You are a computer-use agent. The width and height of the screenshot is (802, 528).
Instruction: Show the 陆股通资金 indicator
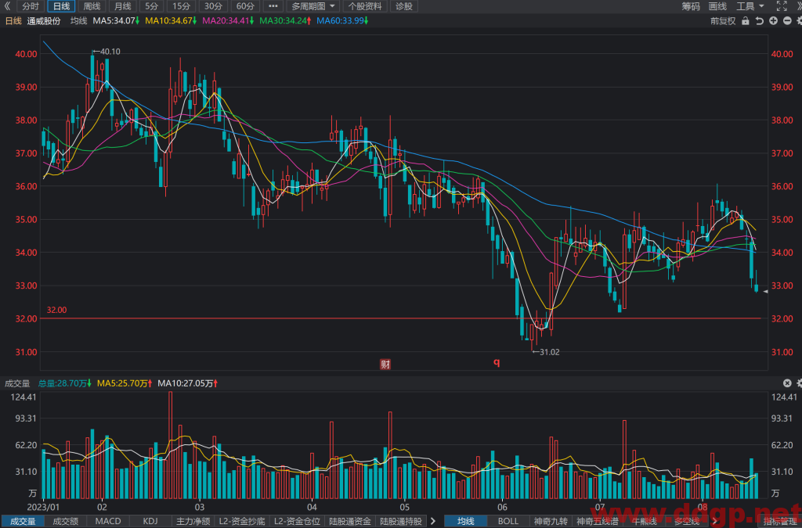click(x=350, y=522)
